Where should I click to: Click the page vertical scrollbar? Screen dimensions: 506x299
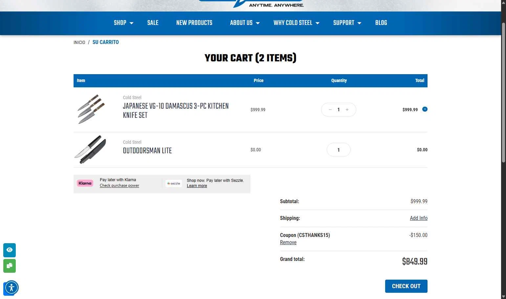pos(503,92)
